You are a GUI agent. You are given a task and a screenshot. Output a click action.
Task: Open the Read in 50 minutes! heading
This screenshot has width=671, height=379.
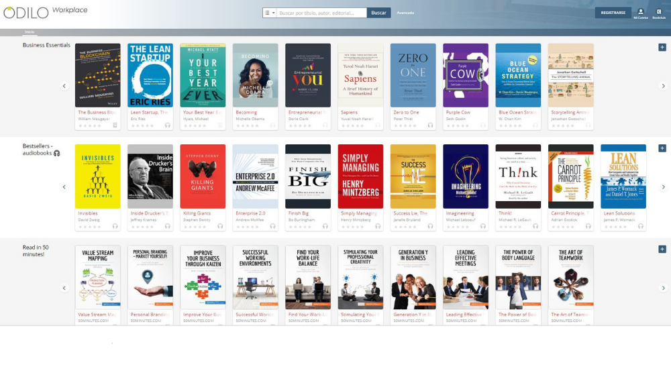(36, 251)
